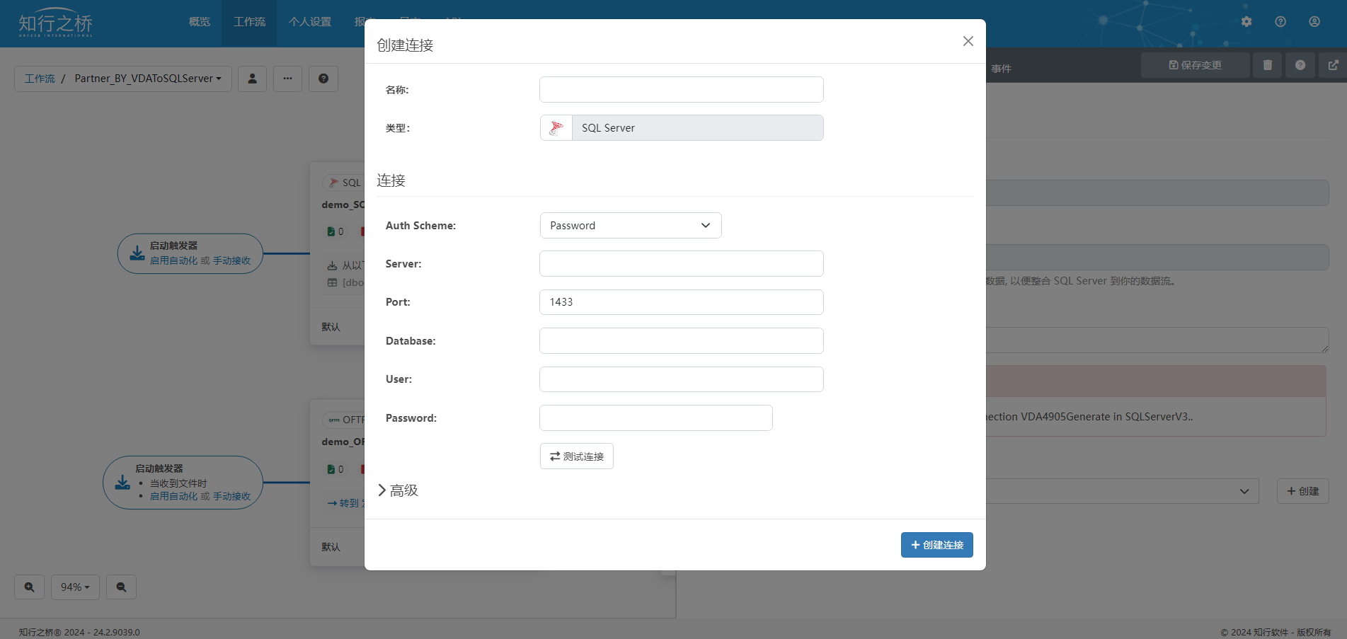Close the 创建连接 dialog with the X
1347x639 pixels.
tap(968, 42)
